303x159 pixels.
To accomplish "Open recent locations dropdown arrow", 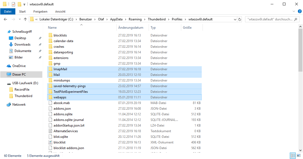I will (20, 19).
